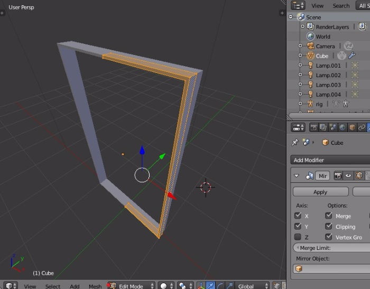Click the render layer icon right of RenderLayers

tap(362, 26)
